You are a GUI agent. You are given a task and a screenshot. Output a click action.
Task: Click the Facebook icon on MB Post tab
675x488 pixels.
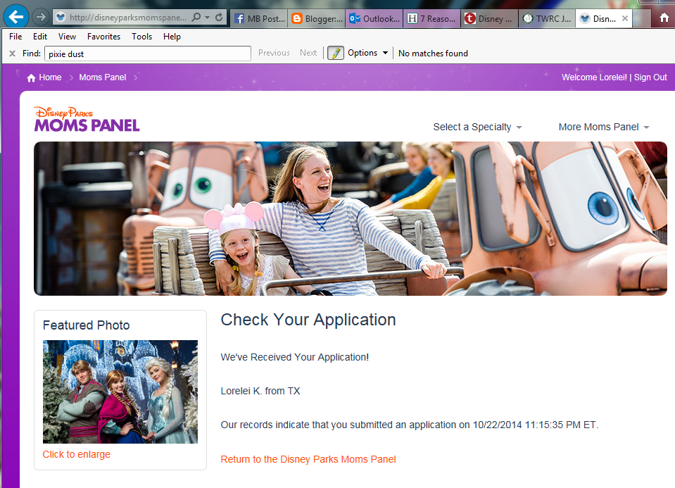[x=239, y=18]
